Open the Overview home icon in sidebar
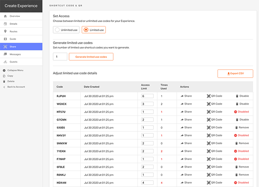 5,16
